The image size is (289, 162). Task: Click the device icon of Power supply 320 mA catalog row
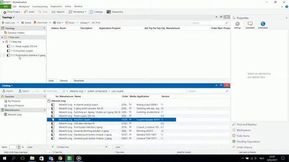[53, 116]
